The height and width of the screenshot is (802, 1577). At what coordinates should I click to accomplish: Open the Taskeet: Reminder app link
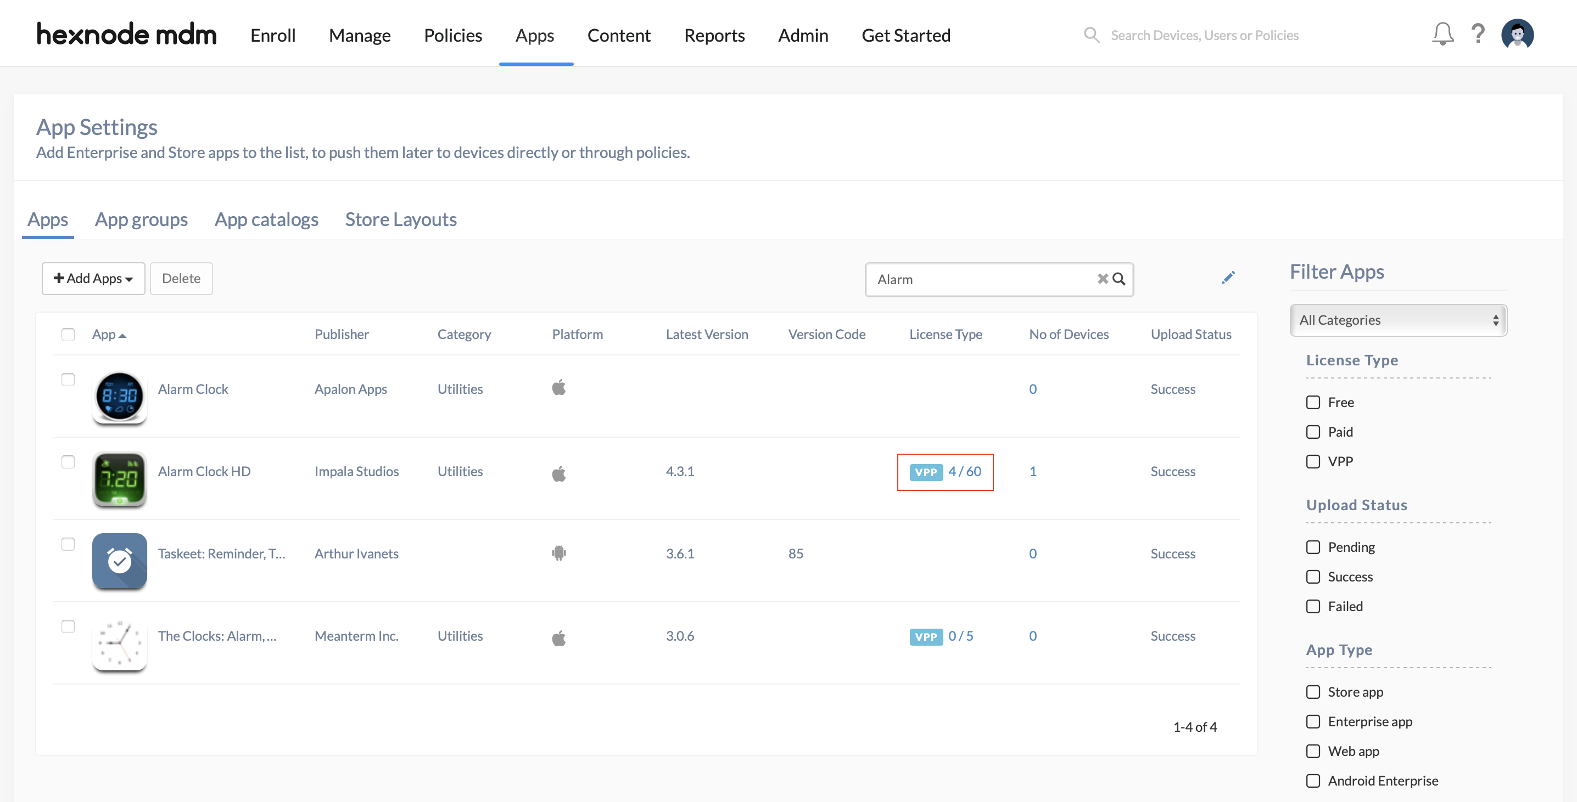222,554
